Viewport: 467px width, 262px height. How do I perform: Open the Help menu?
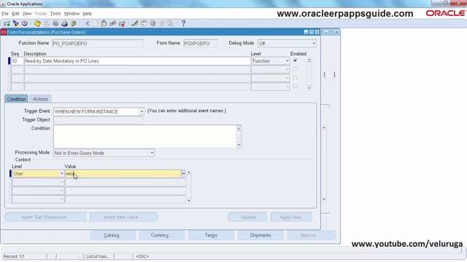point(88,14)
